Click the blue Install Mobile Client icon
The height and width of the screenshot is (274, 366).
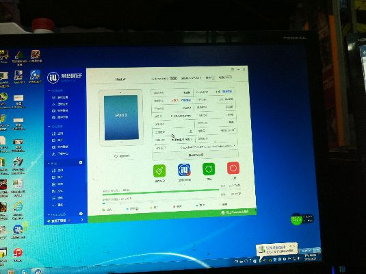(184, 170)
